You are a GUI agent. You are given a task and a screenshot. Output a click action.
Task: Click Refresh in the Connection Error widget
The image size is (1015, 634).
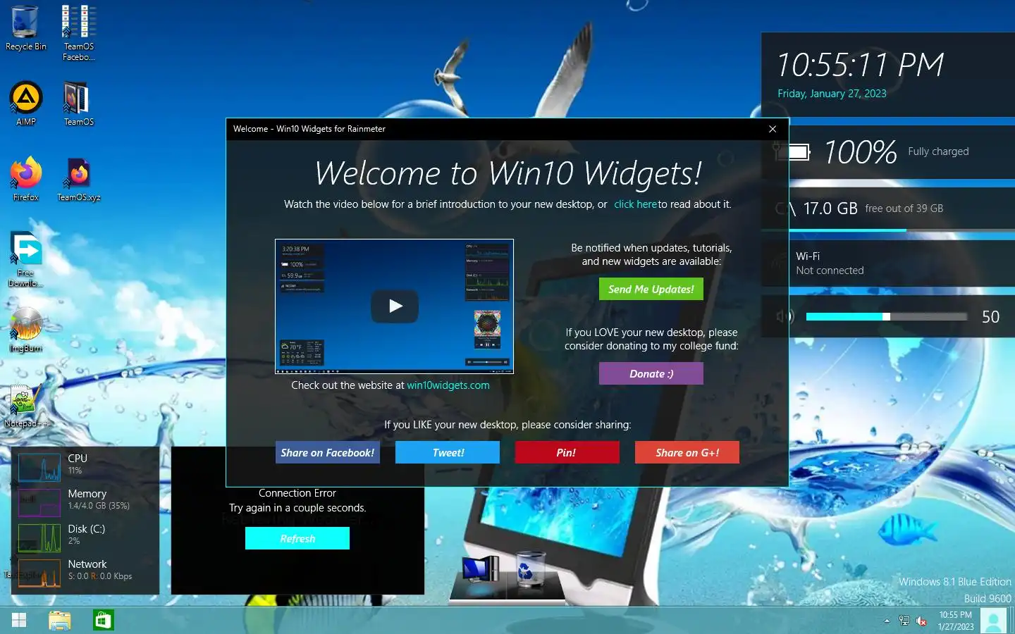[297, 538]
